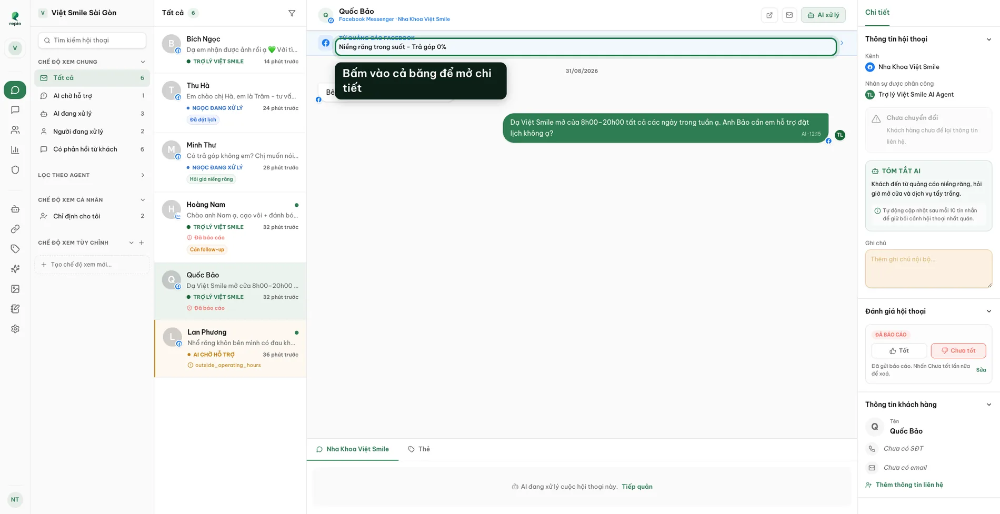Screen dimensions: 1000x514
Task: Open the settings gear icon in left rail
Action: tap(15, 329)
